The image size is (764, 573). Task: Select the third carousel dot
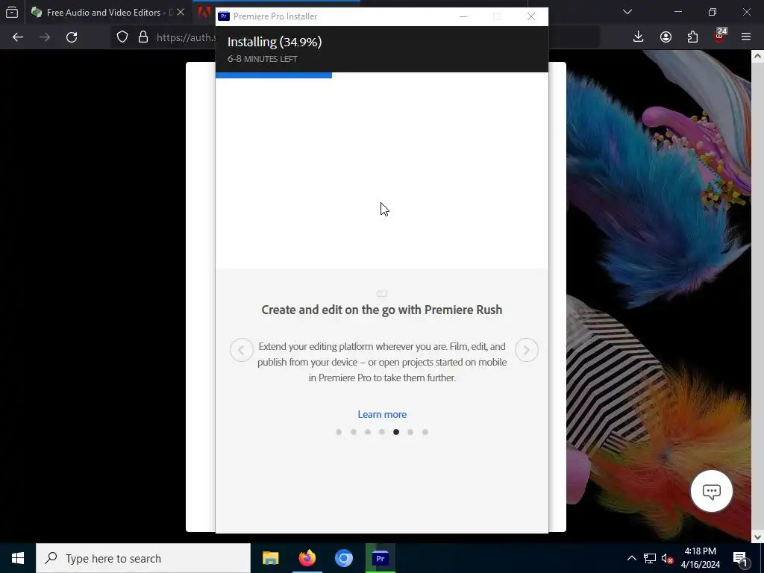click(x=368, y=432)
